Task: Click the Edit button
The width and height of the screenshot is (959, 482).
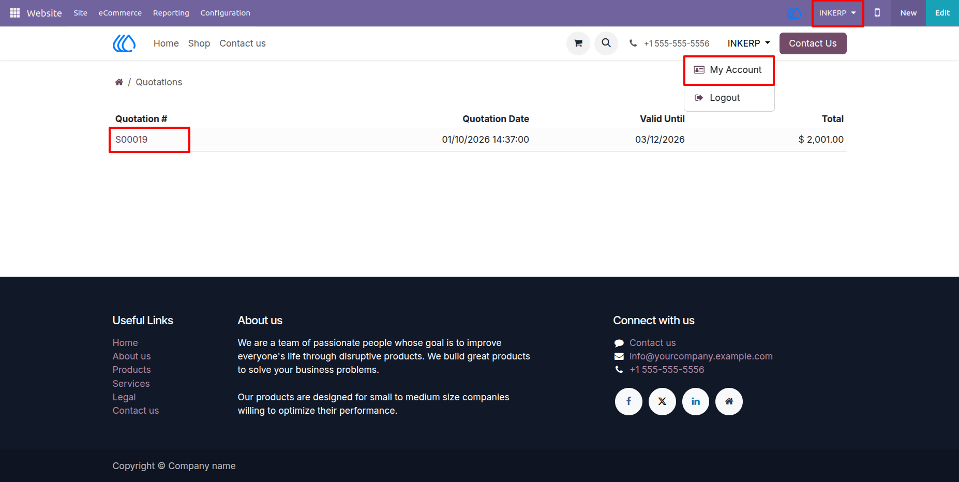Action: (x=942, y=13)
